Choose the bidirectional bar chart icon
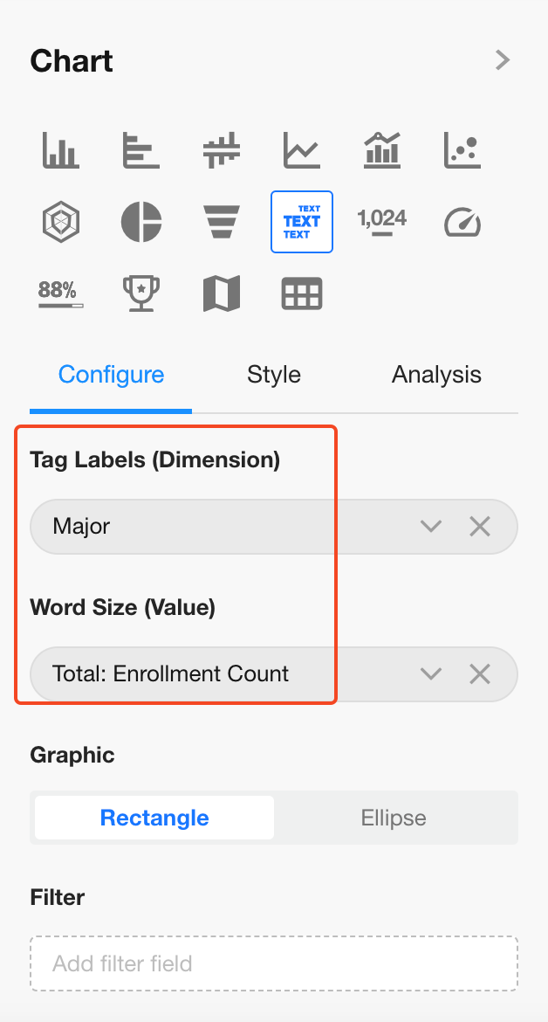The height and width of the screenshot is (1022, 548). (x=221, y=150)
